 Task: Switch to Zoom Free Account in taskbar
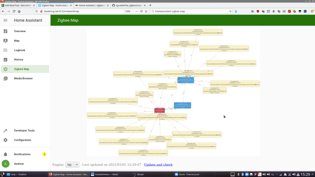point(194,175)
